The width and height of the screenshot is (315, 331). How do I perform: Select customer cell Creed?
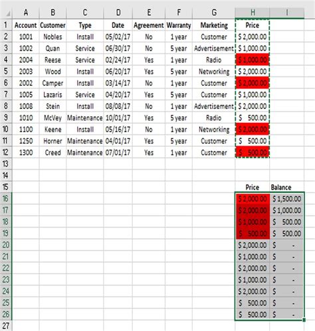coord(52,152)
